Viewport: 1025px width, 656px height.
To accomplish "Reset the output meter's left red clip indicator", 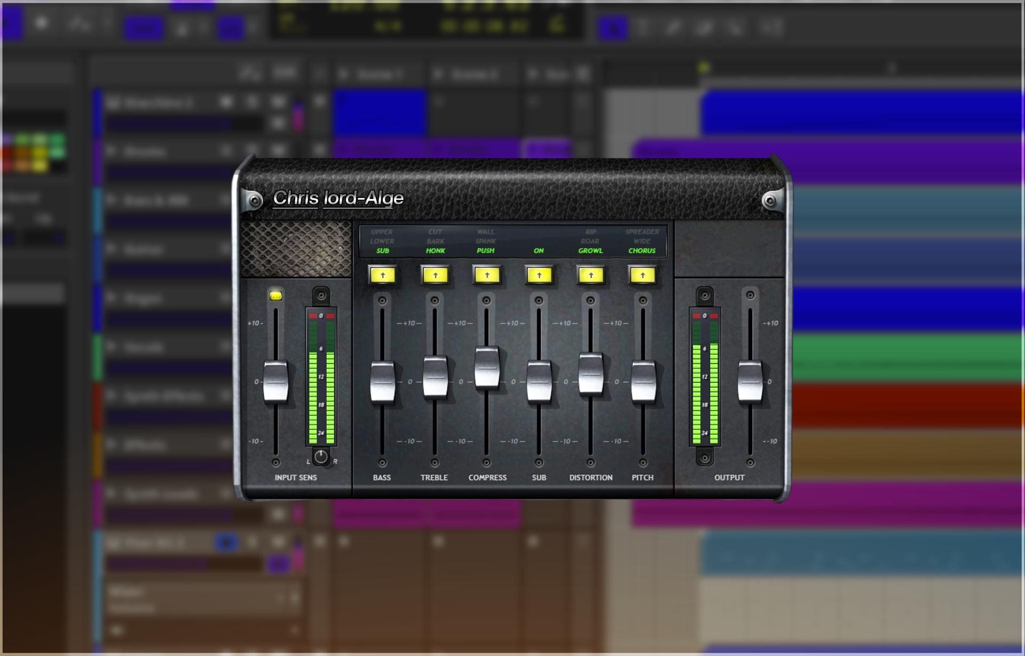I will coord(696,316).
